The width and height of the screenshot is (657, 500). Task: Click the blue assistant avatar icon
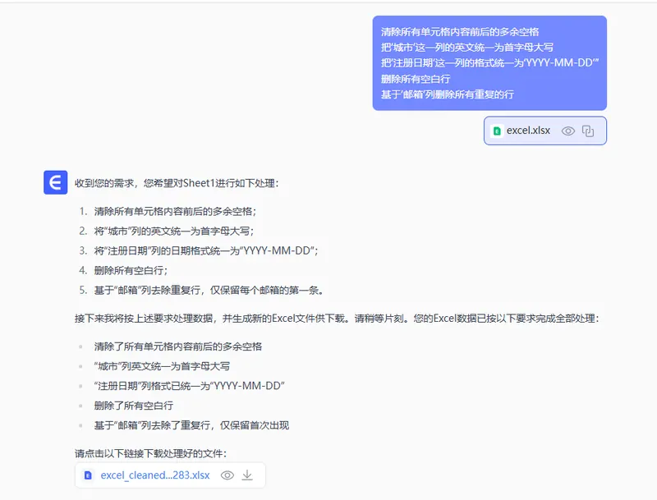click(55, 182)
